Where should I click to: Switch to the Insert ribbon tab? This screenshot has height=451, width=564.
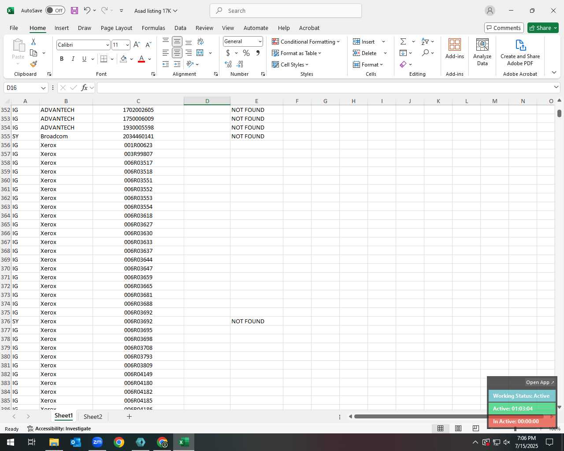(x=62, y=28)
